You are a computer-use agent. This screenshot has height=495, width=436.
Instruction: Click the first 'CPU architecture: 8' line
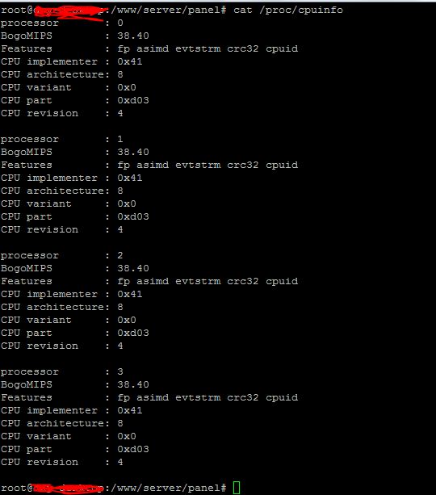pos(62,74)
